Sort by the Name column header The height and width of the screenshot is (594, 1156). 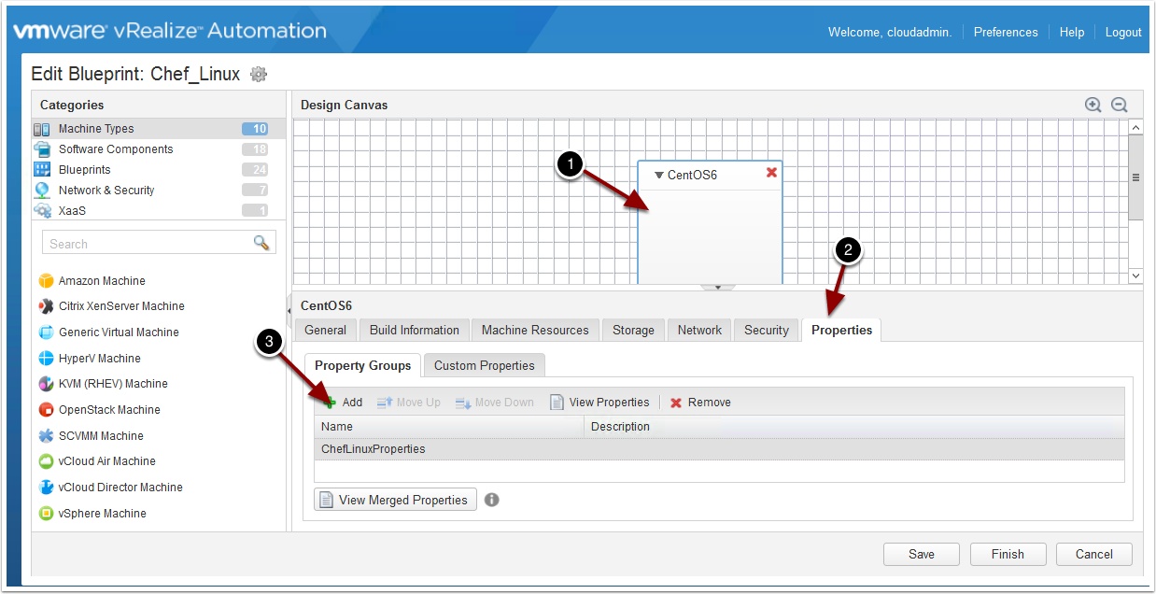point(449,427)
